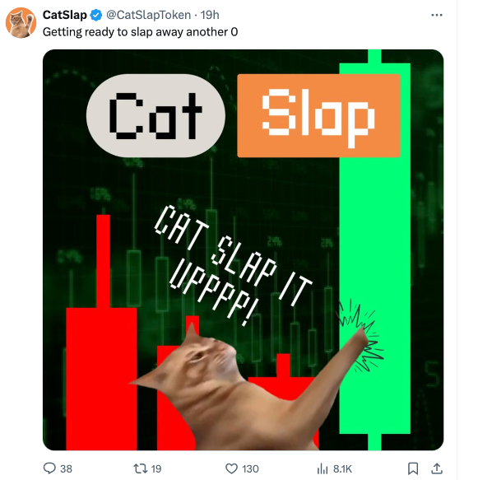Click the blue verified badge

point(96,15)
